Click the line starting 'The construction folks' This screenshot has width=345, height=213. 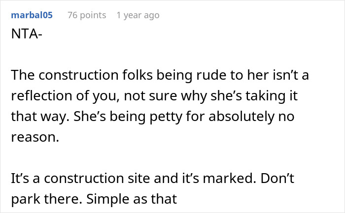(160, 75)
